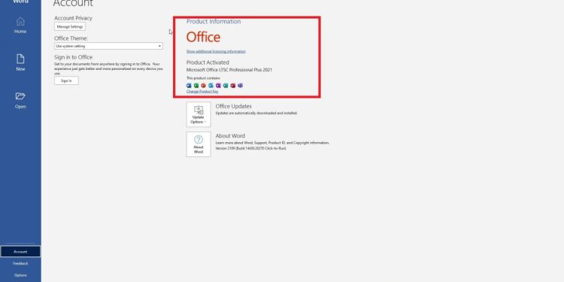Click the Account page title
The width and height of the screenshot is (564, 282).
[73, 3]
